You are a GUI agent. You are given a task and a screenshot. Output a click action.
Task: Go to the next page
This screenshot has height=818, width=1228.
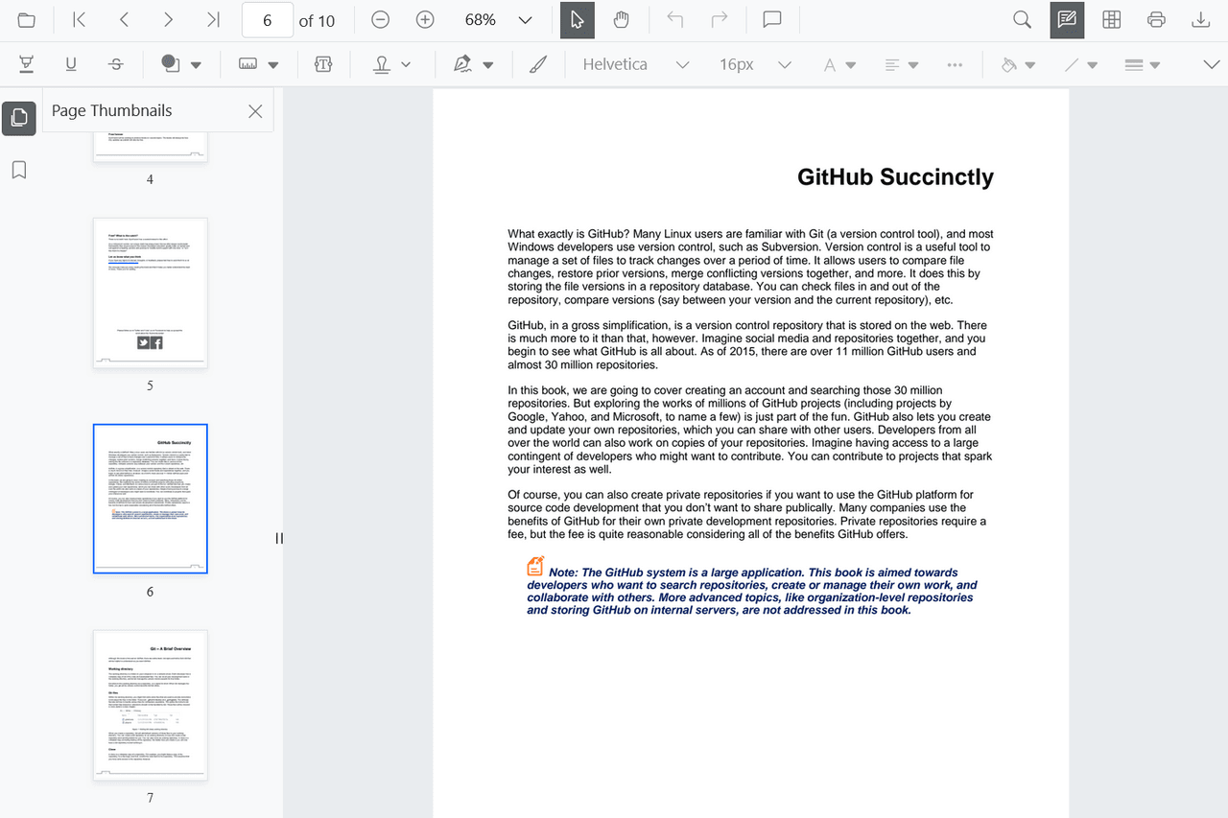169,20
